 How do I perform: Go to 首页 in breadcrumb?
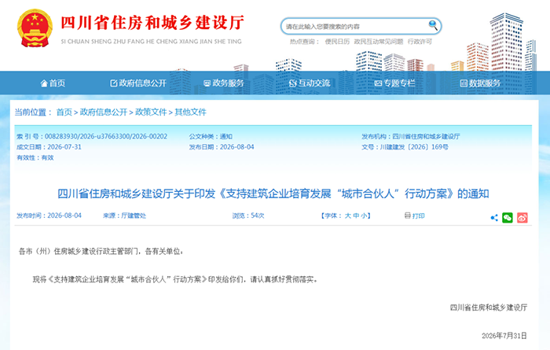coord(64,112)
